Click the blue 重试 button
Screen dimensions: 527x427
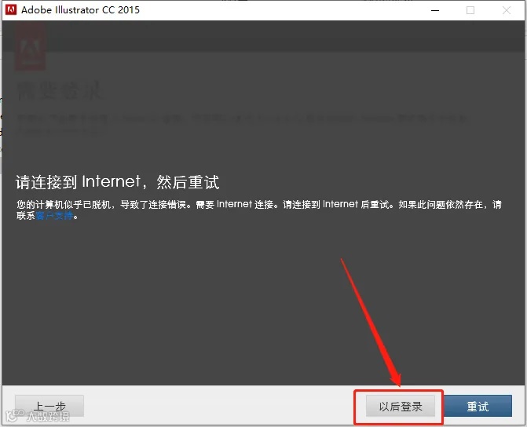click(478, 406)
